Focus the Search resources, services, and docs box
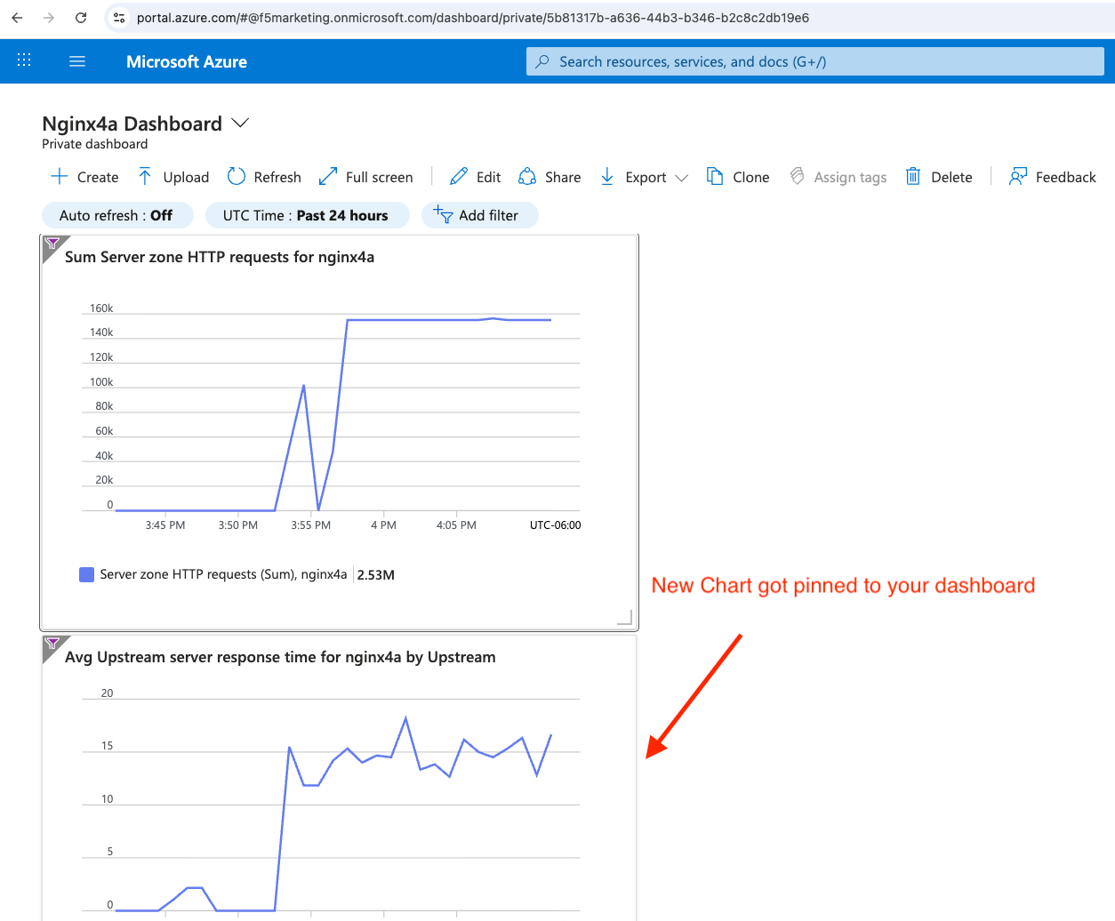 [815, 61]
